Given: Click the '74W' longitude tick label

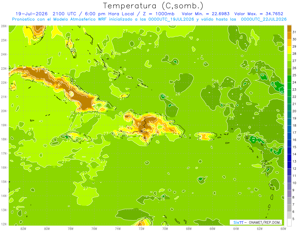Looking at the screenshot, I should (x=118, y=228).
